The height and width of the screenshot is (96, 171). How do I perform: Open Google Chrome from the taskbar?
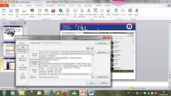point(57,93)
